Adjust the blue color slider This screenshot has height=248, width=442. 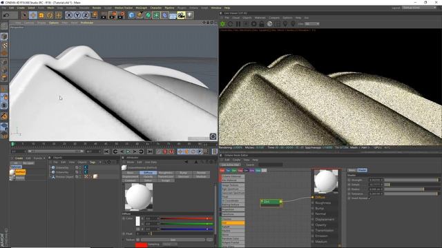pyautogui.click(x=186, y=229)
